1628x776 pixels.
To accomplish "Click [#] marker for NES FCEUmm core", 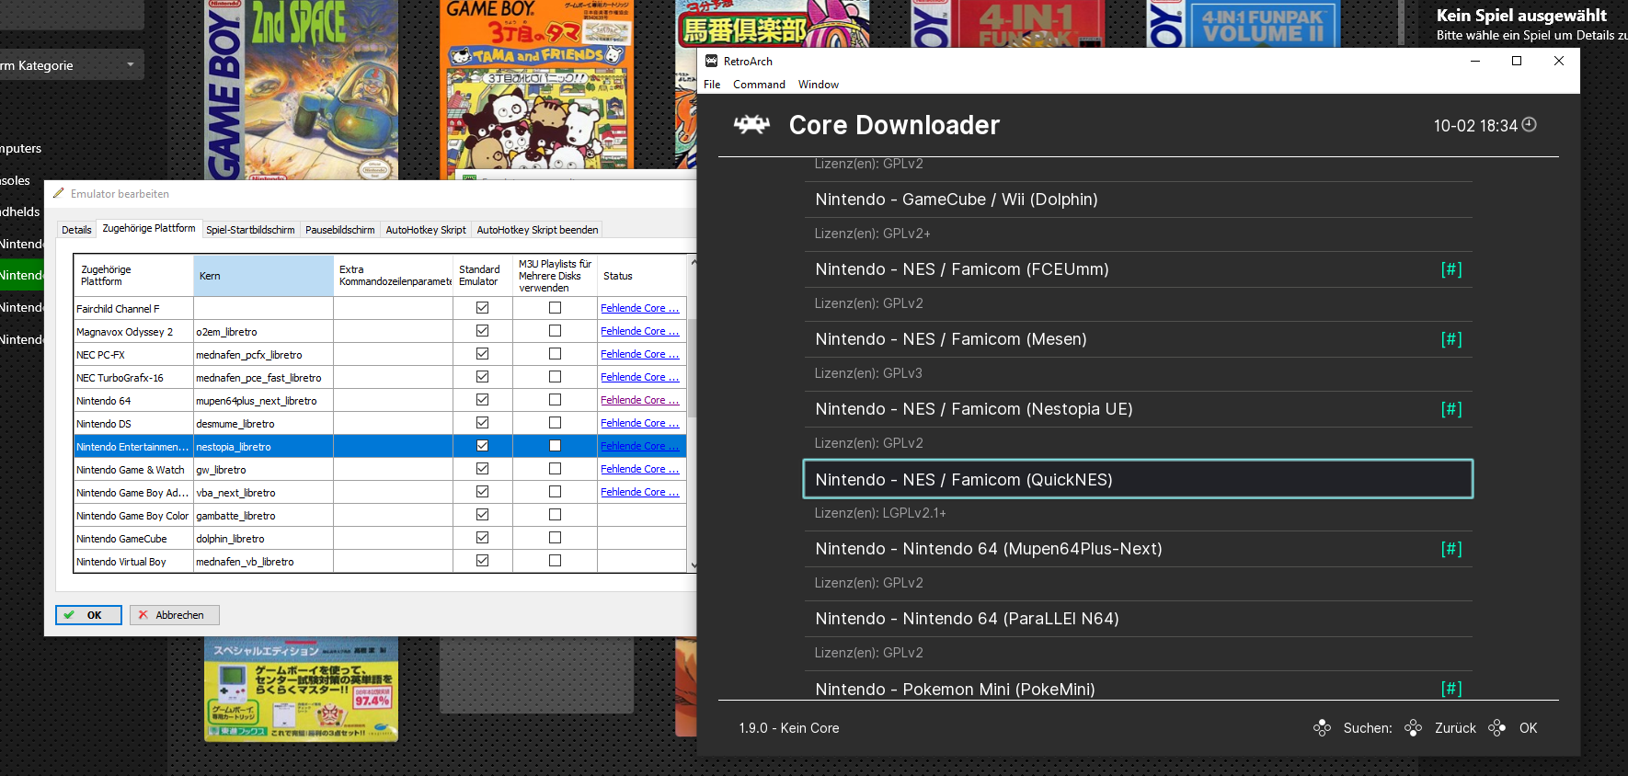I will click(1451, 269).
